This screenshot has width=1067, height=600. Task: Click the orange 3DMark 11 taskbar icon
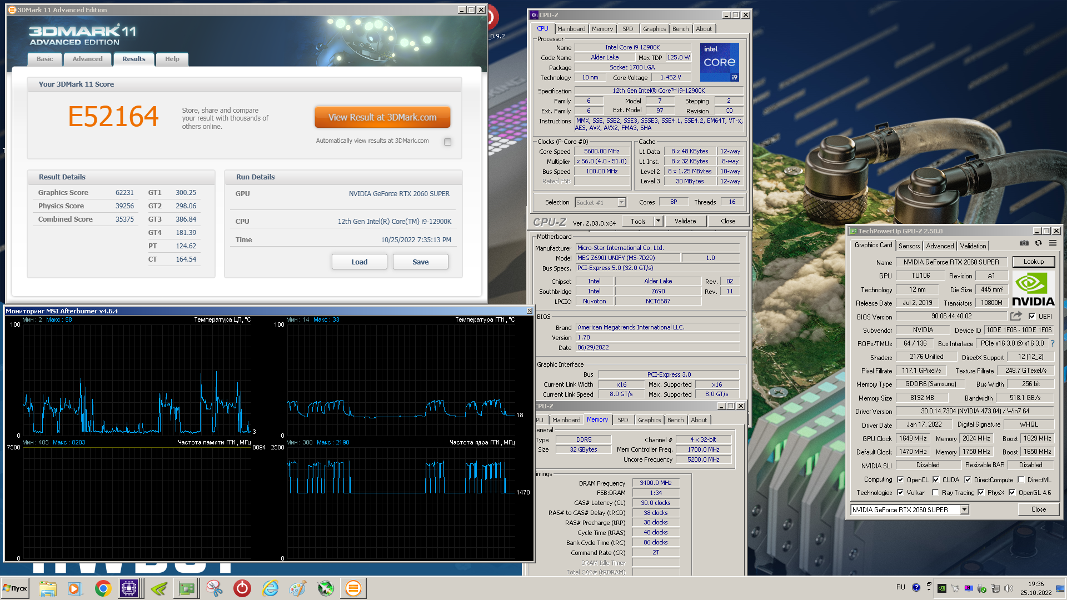coord(353,588)
